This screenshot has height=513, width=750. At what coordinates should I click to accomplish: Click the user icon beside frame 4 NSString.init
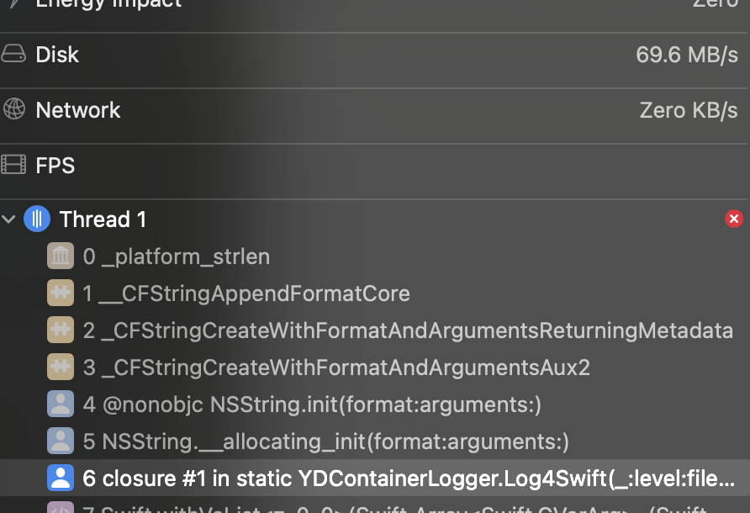click(60, 405)
